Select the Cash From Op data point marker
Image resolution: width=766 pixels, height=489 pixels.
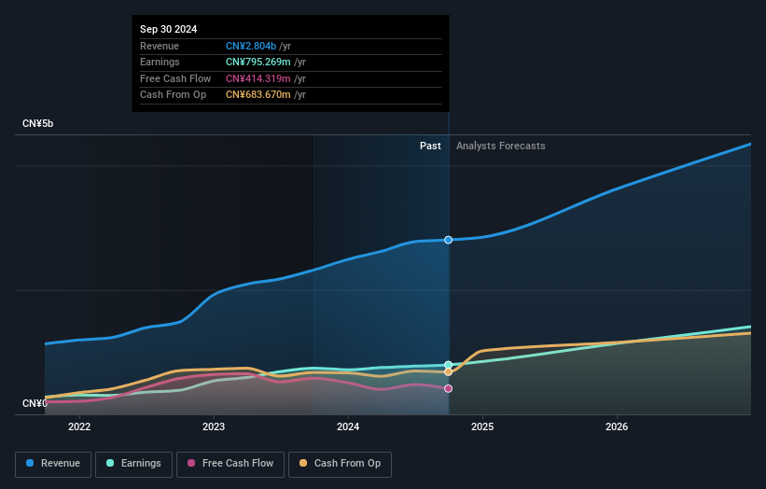click(448, 372)
